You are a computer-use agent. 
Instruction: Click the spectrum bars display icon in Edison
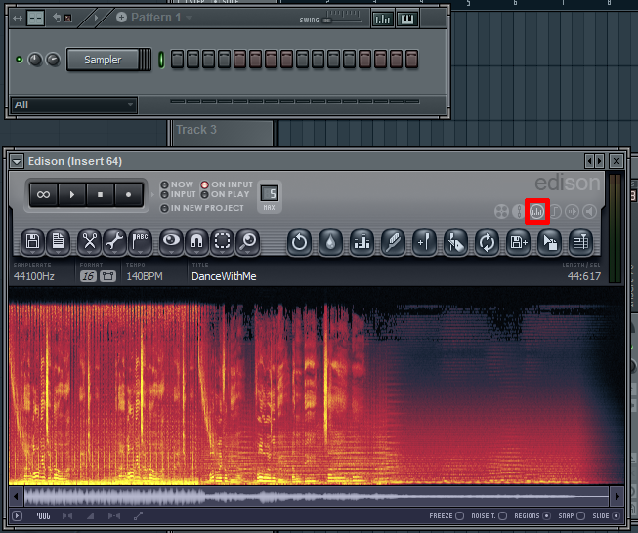coord(537,212)
